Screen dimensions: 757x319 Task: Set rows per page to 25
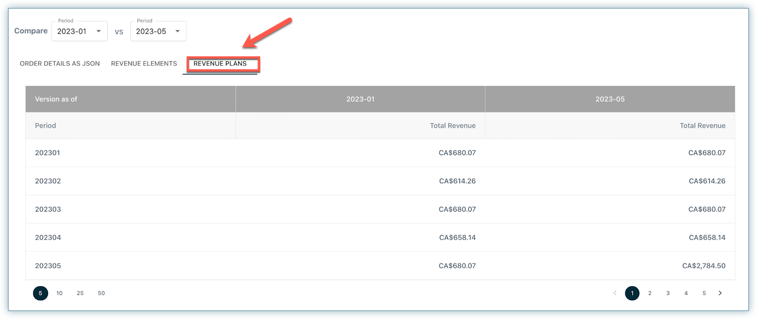[80, 293]
